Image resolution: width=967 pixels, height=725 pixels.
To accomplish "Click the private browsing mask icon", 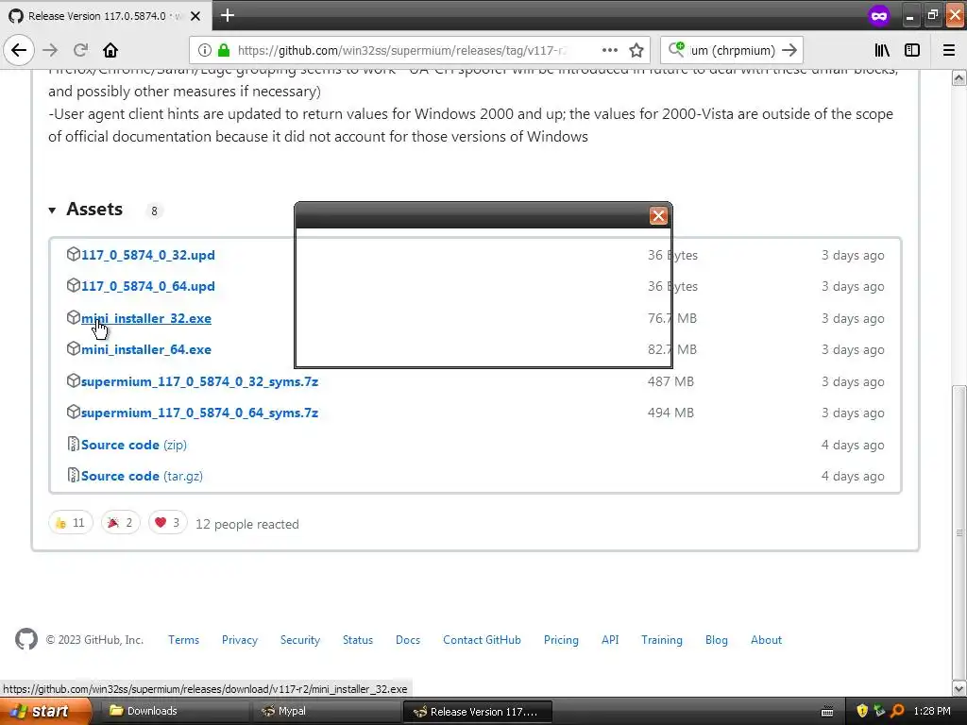I will pyautogui.click(x=879, y=16).
